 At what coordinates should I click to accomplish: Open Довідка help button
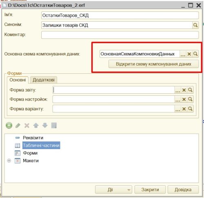pos(183,189)
